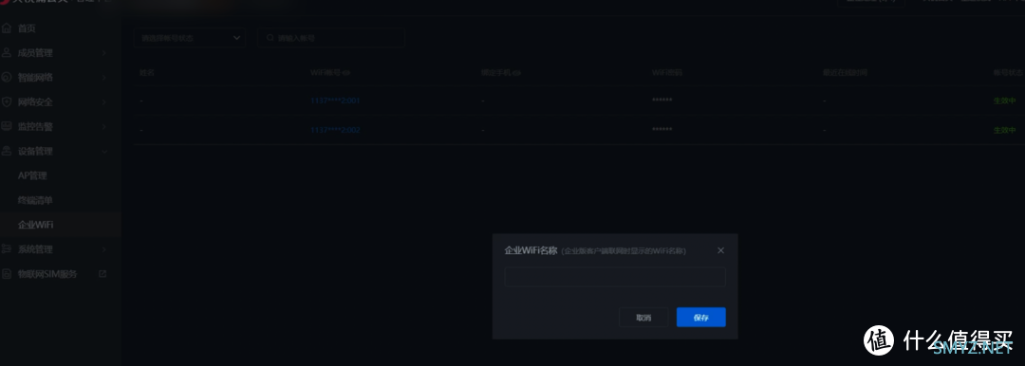Click the monitor icon beside 监控告警

click(x=7, y=126)
